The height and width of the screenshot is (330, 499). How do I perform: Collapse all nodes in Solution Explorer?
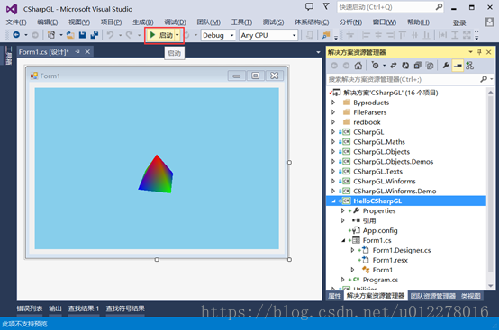418,66
